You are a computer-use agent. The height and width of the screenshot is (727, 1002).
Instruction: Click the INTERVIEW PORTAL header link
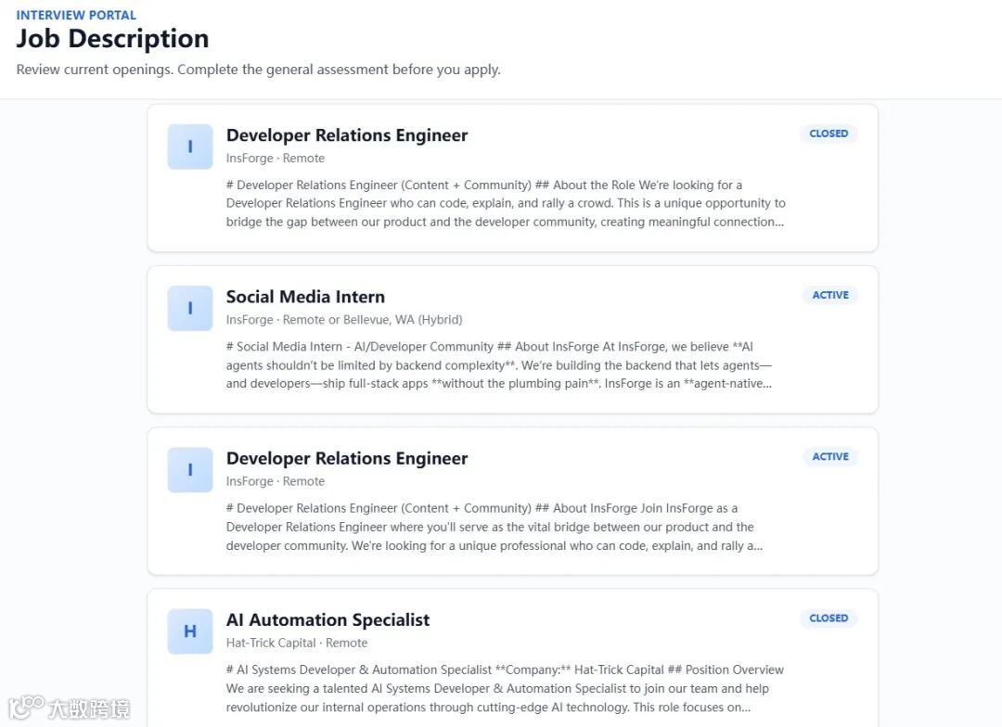coord(76,15)
